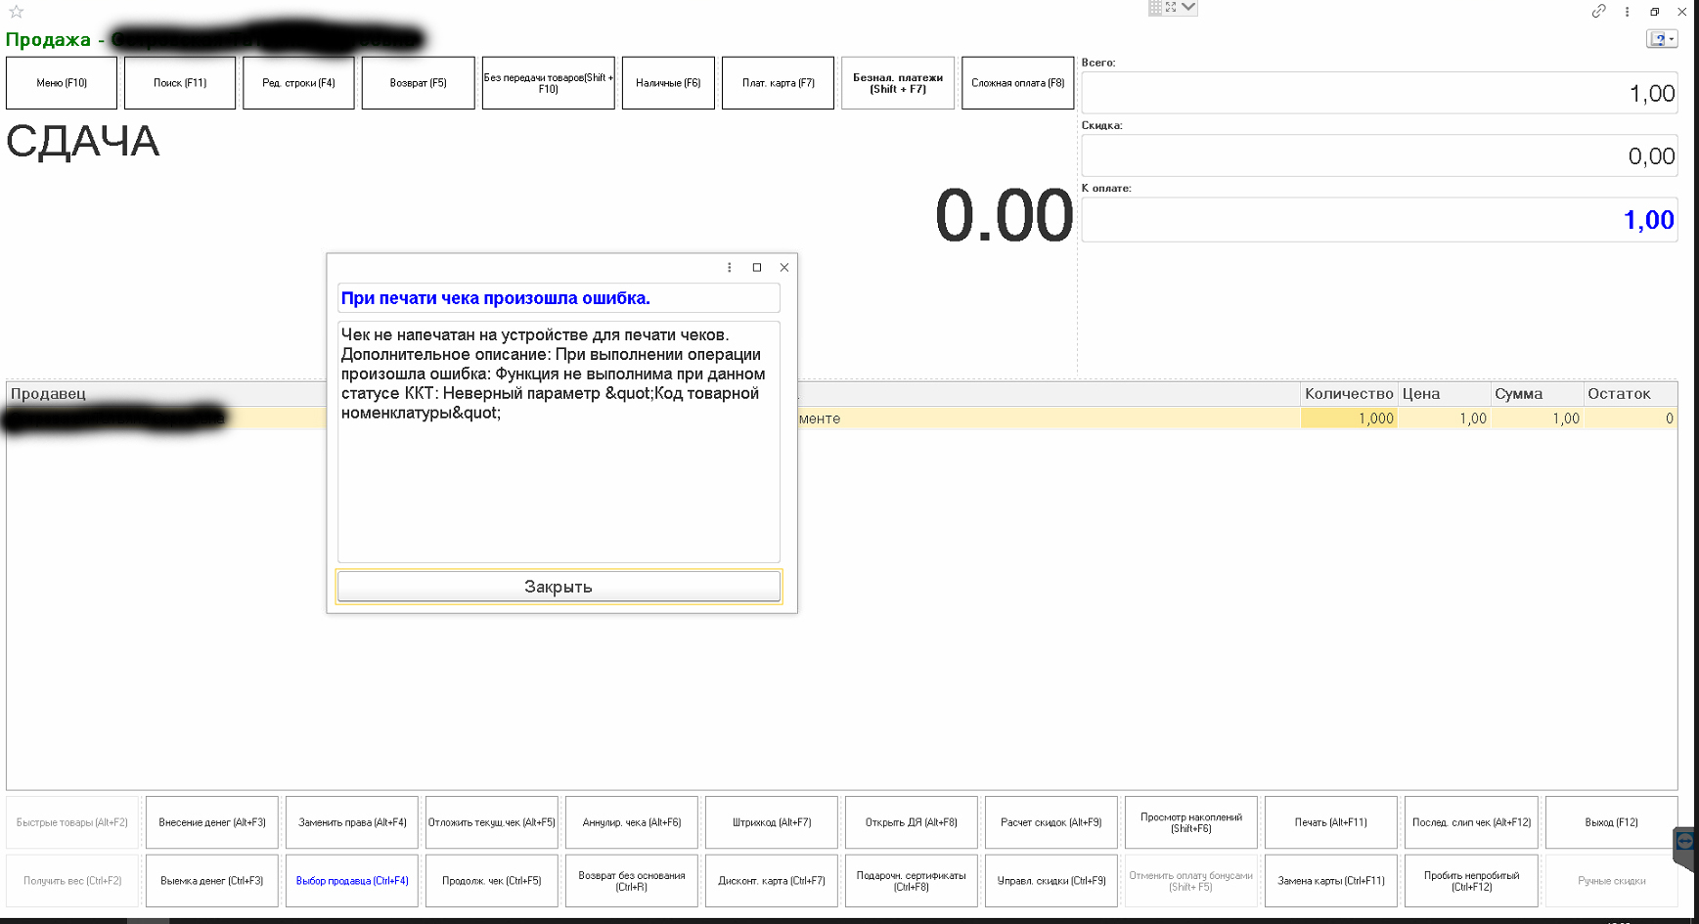Click Выход (F12) button
Viewport: 1699px width, 924px height.
(x=1611, y=822)
